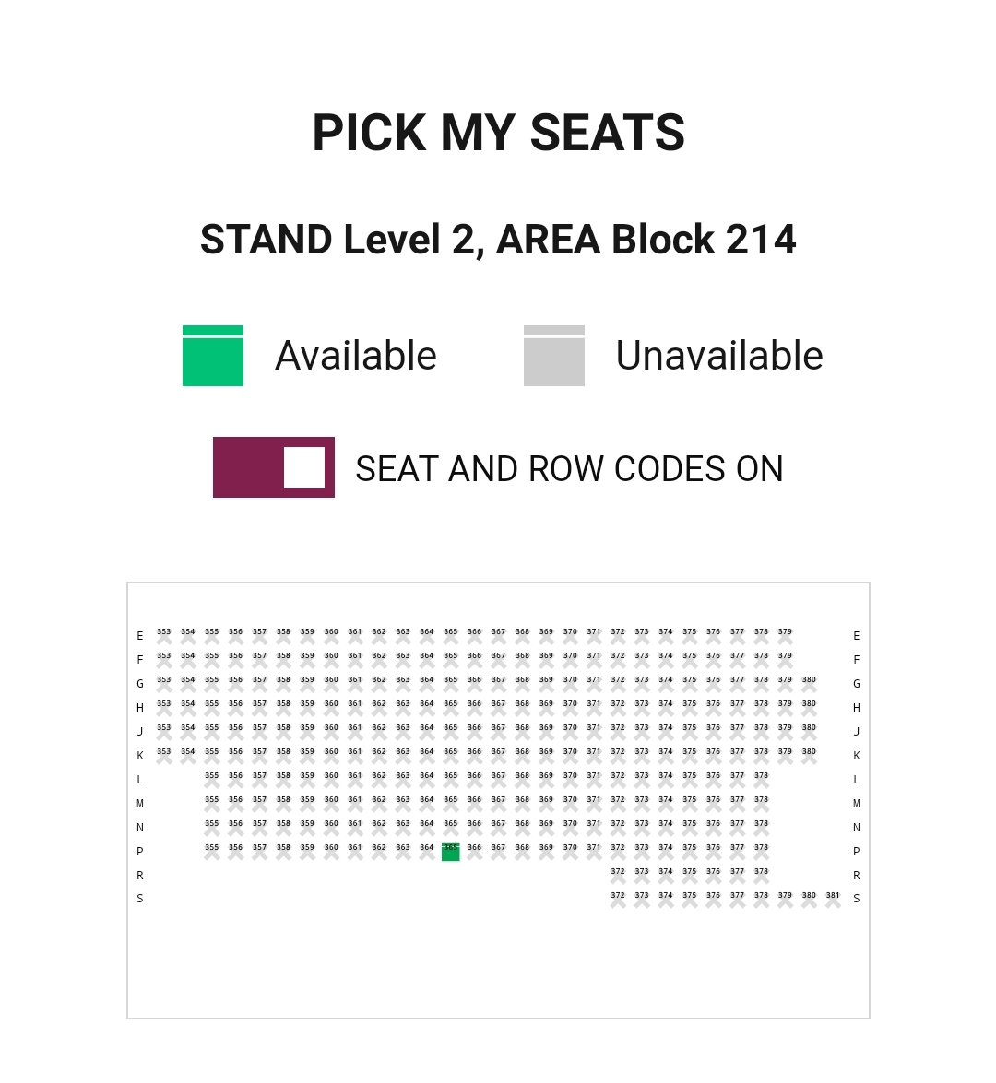Click unavailable seat 353 in row K

click(164, 757)
